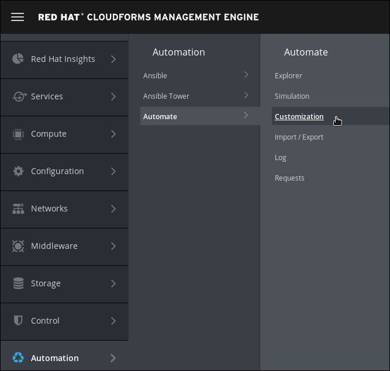This screenshot has height=371, width=390.
Task: Click the Automation panel heading
Action: click(178, 52)
